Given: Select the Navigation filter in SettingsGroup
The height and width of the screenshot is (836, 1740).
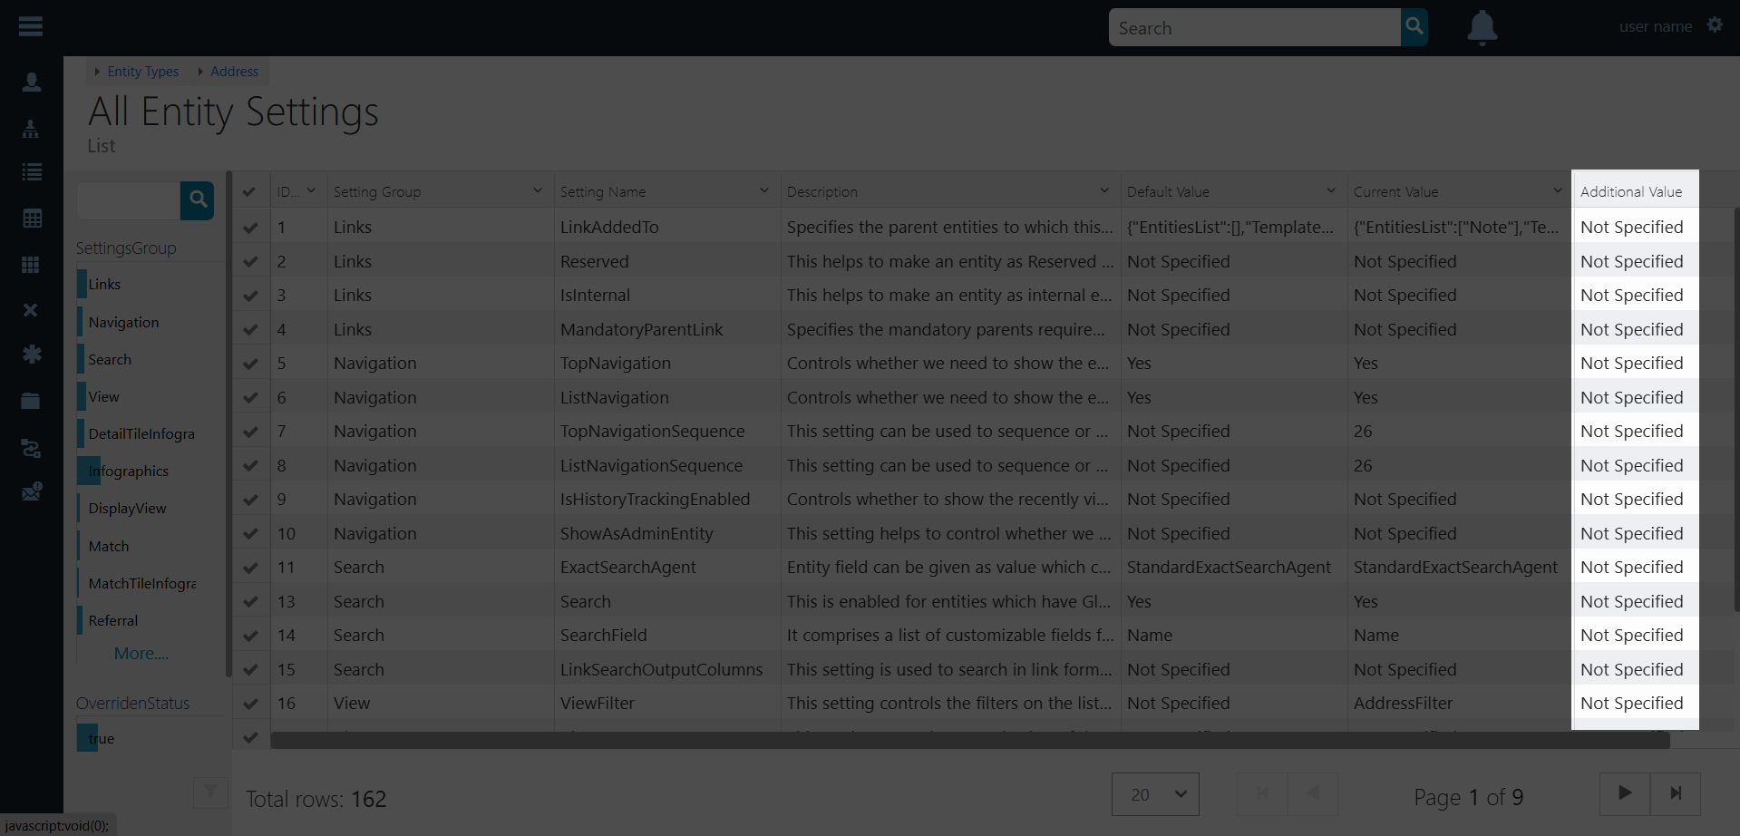Looking at the screenshot, I should [123, 323].
